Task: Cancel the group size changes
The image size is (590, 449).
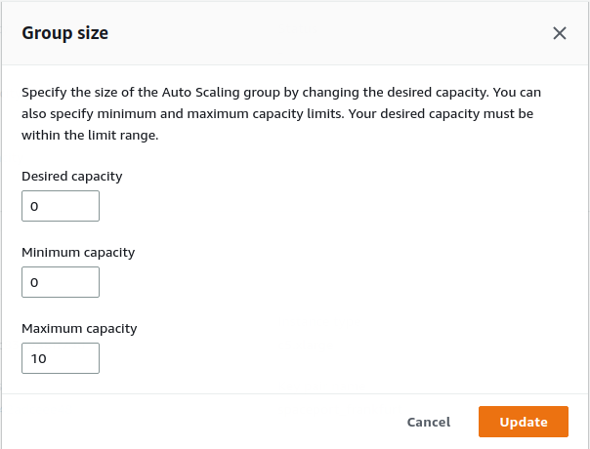Action: [429, 422]
